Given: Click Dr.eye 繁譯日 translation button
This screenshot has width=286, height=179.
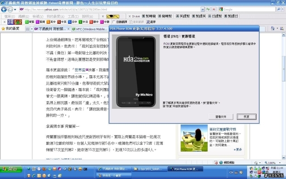Looking at the screenshot, I should [x=231, y=16].
